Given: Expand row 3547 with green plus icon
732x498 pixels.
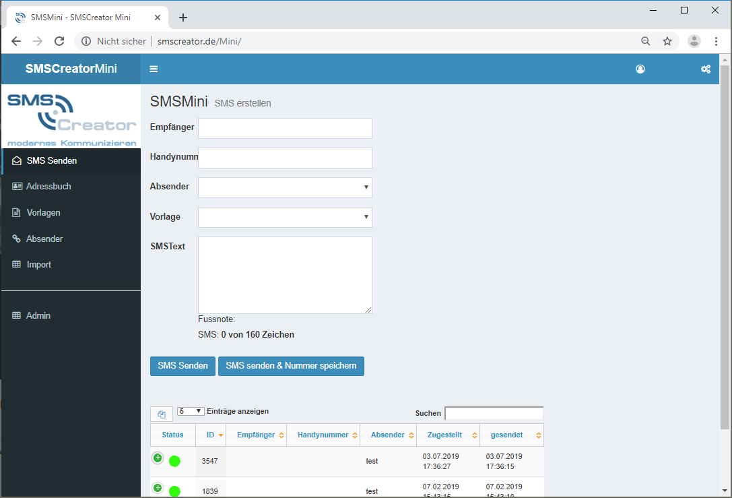Looking at the screenshot, I should coord(158,458).
